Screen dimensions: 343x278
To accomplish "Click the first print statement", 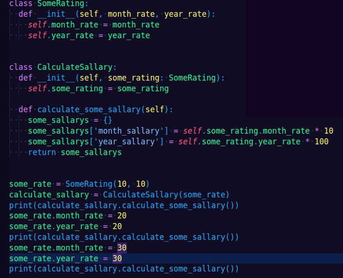I will pos(124,205).
